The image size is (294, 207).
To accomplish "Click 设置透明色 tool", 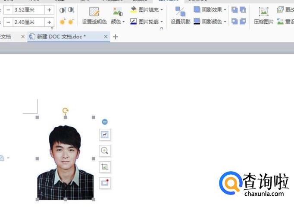I will tap(94, 16).
